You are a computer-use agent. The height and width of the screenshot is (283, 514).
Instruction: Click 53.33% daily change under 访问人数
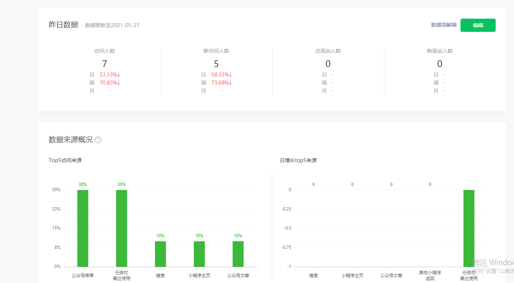pos(110,75)
